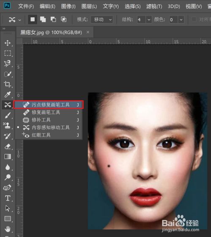This screenshot has height=237, width=211.
Task: Select the Pen tool
Action: [7, 188]
